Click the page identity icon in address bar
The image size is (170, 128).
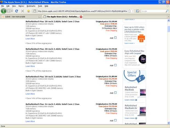tap(35, 11)
